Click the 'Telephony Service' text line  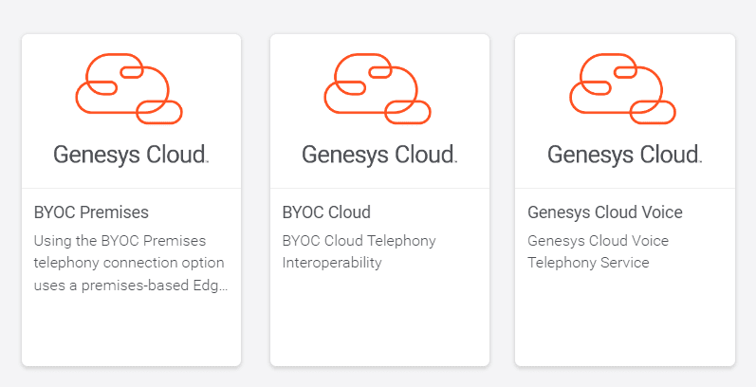pyautogui.click(x=588, y=262)
